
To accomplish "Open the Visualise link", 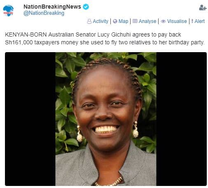I will point(177,21).
